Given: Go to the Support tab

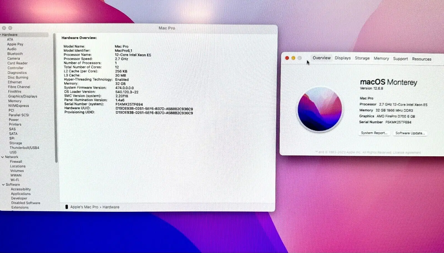Looking at the screenshot, I should tap(400, 59).
